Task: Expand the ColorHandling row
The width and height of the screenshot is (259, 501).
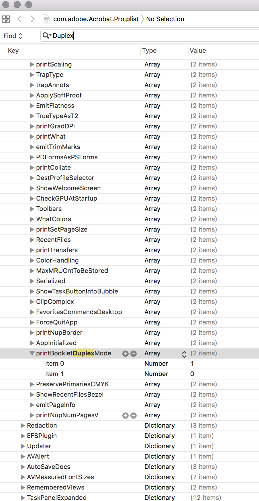Action: click(x=32, y=261)
